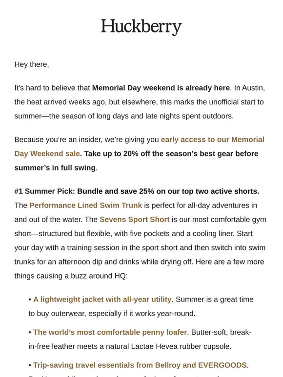Follow the lightweight jacket with all-year utility link
This screenshot has width=283, height=377.
tap(102, 300)
